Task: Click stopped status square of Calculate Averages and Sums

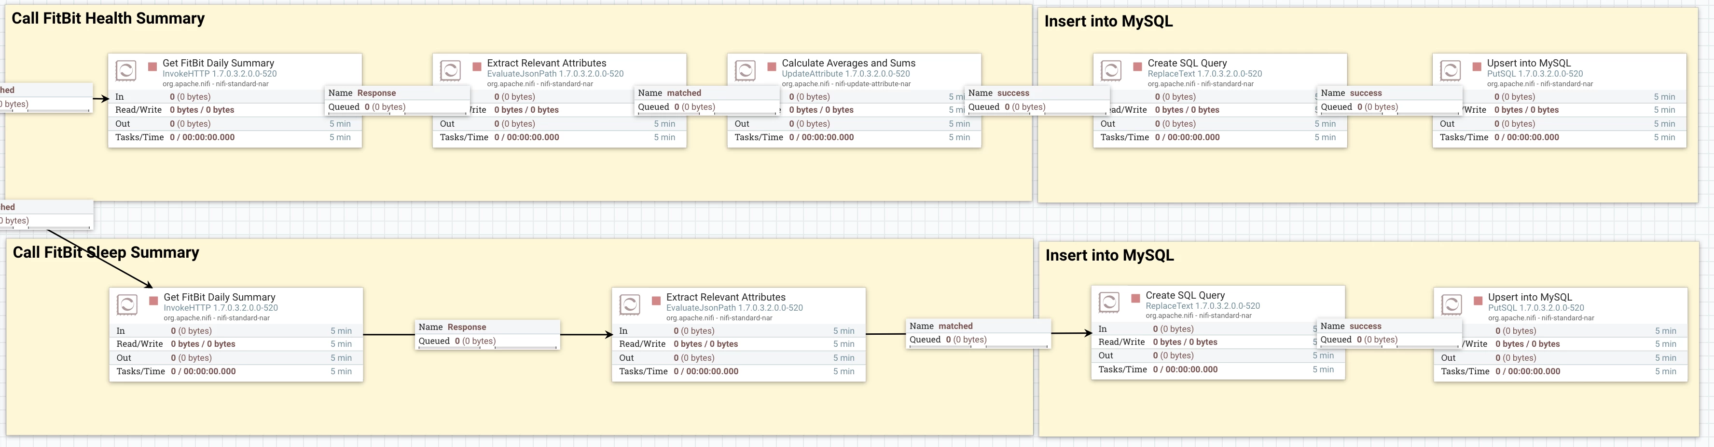Action: pyautogui.click(x=772, y=66)
